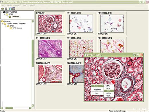Open the Help menu

32,5
